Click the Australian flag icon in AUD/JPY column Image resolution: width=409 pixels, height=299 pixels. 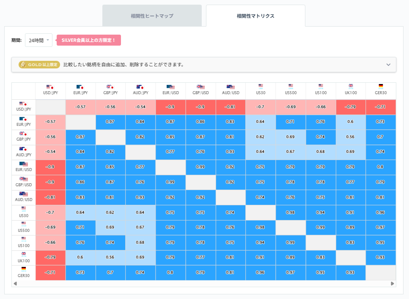click(x=140, y=87)
